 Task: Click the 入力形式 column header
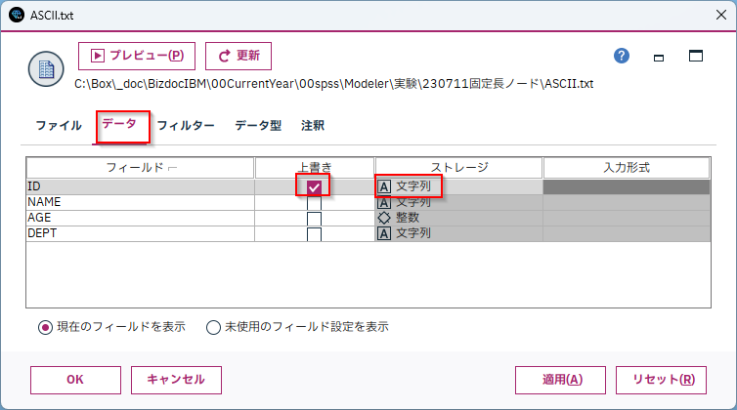[627, 168]
